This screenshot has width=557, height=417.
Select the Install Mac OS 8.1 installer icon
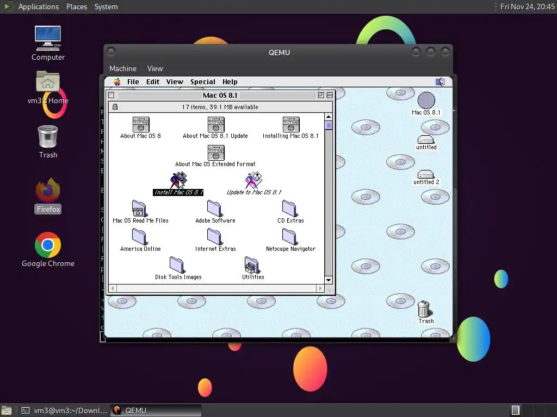pyautogui.click(x=178, y=180)
